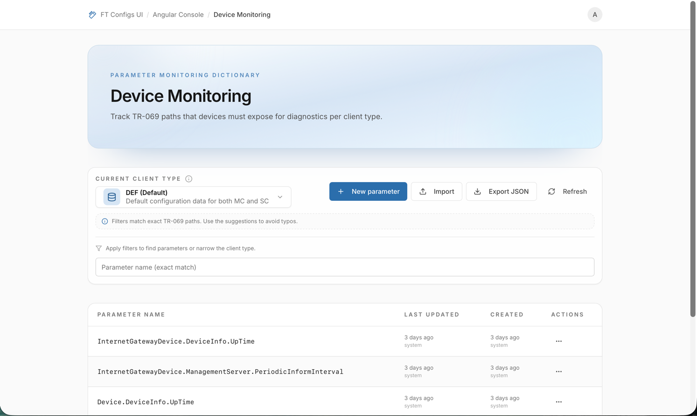Click the Created column header

pos(507,315)
